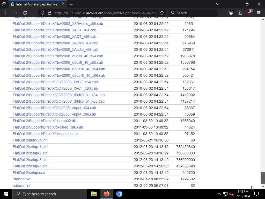
Task: Download Nov2008_d3dx10_40_x64.cab file
Action: (59, 69)
